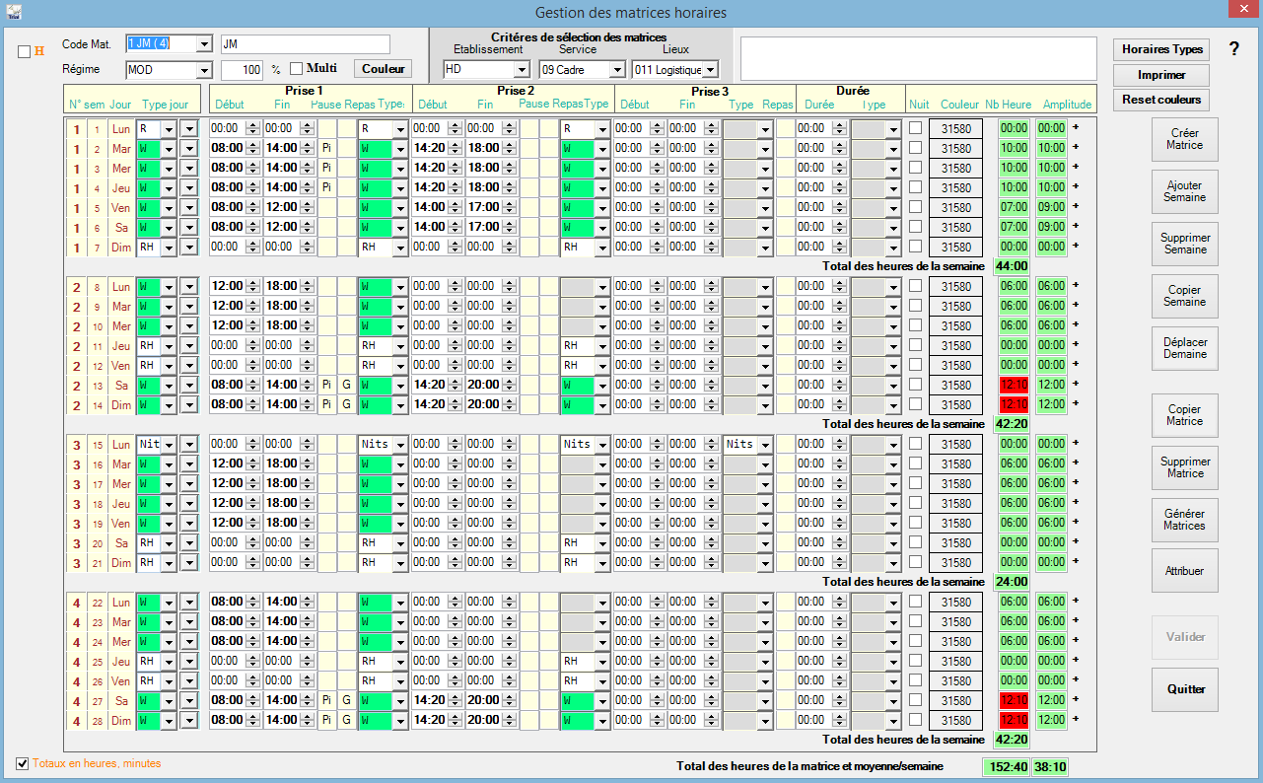
Task: Click the application icon in title bar
Action: (x=12, y=12)
